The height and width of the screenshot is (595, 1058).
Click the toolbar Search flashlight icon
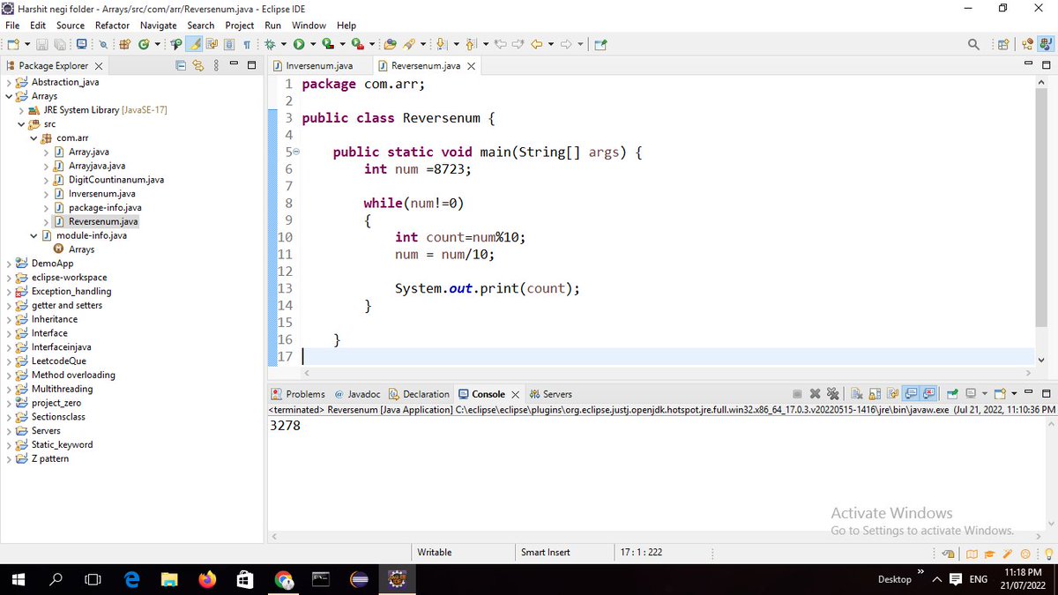[x=409, y=44]
